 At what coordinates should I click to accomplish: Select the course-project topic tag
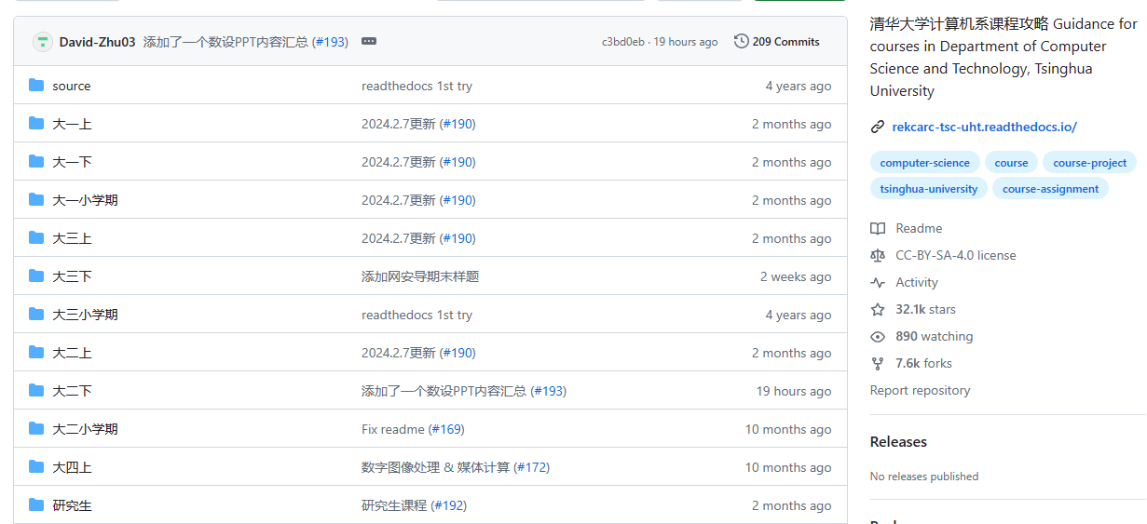click(x=1089, y=162)
